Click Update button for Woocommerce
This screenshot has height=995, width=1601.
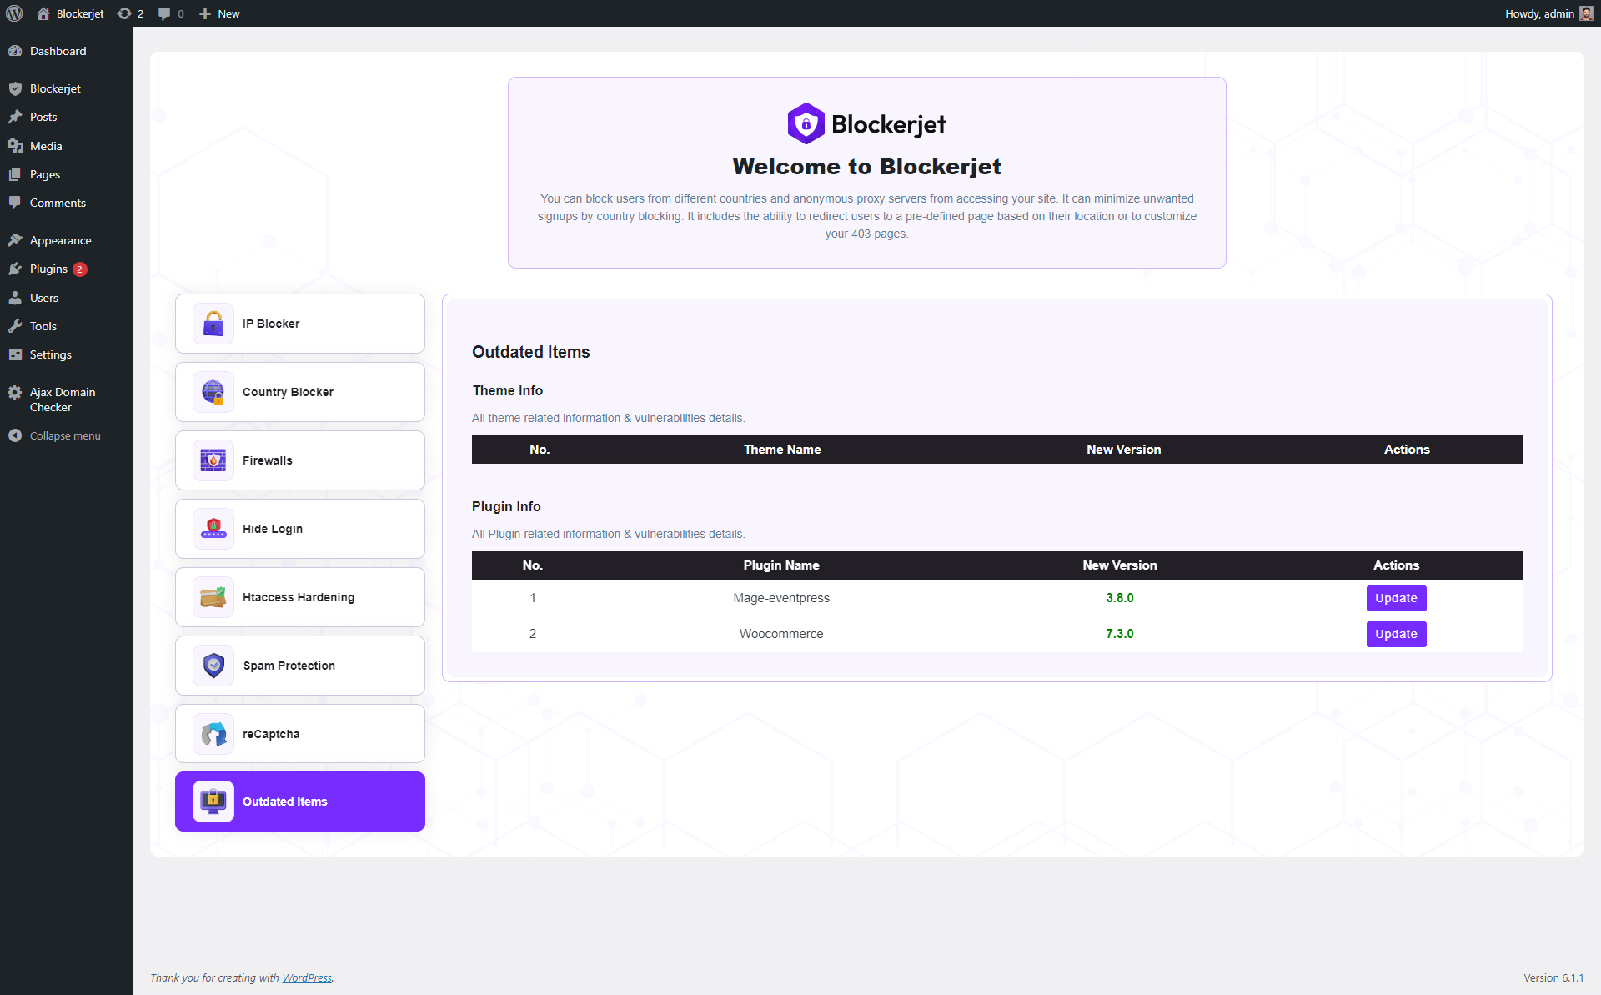[x=1396, y=633]
